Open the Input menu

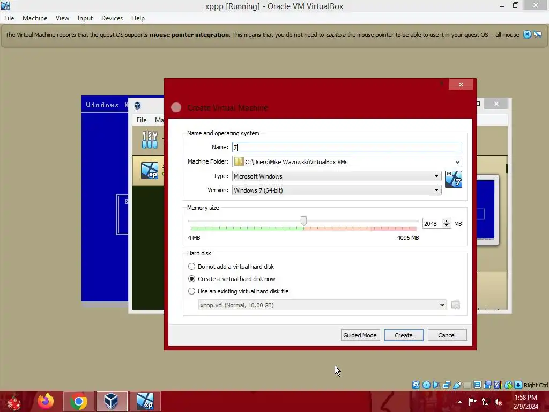[85, 18]
